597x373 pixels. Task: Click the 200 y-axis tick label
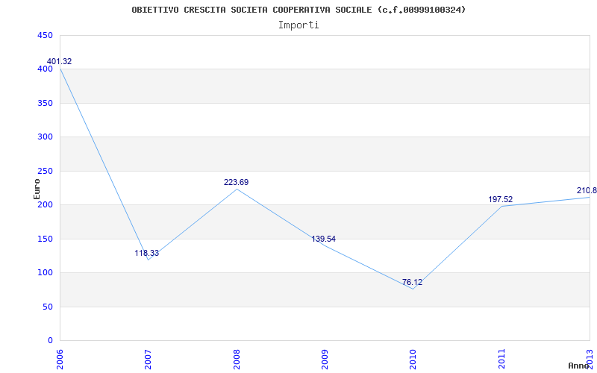(45, 204)
